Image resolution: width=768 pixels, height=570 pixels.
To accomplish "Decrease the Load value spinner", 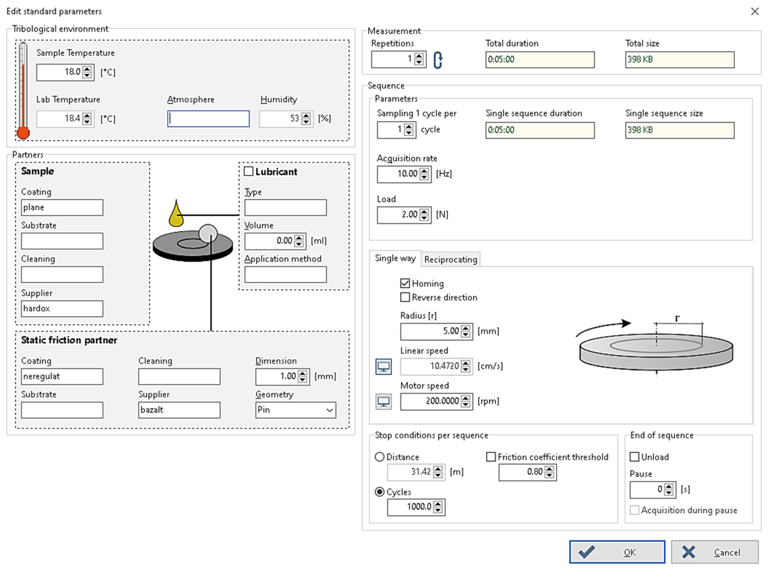I will pyautogui.click(x=425, y=218).
